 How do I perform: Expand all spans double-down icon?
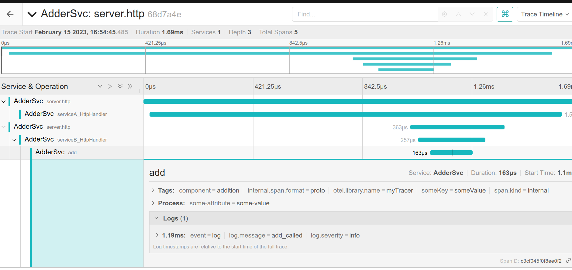pyautogui.click(x=120, y=86)
